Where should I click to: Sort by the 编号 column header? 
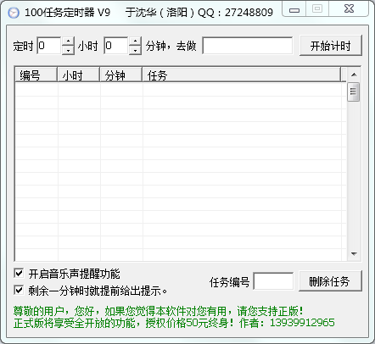click(x=36, y=75)
